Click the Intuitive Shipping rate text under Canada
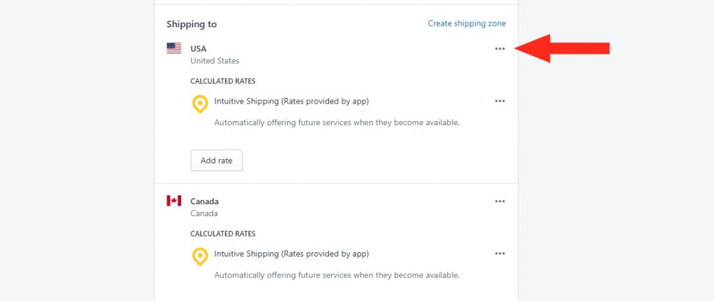This screenshot has height=301, width=714. pos(291,254)
